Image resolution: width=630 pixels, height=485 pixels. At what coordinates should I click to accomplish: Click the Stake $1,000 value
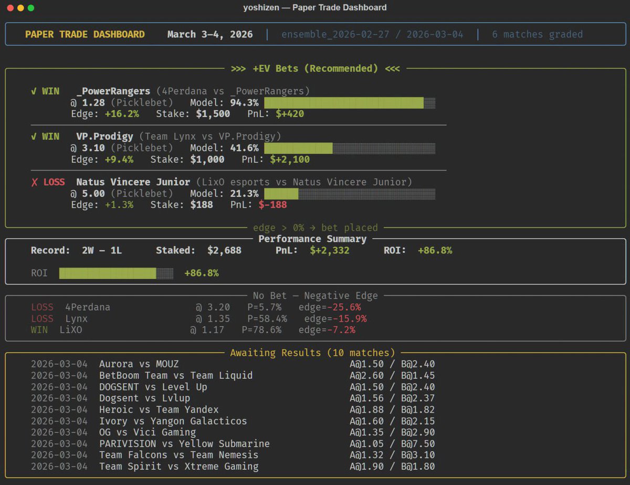point(207,160)
